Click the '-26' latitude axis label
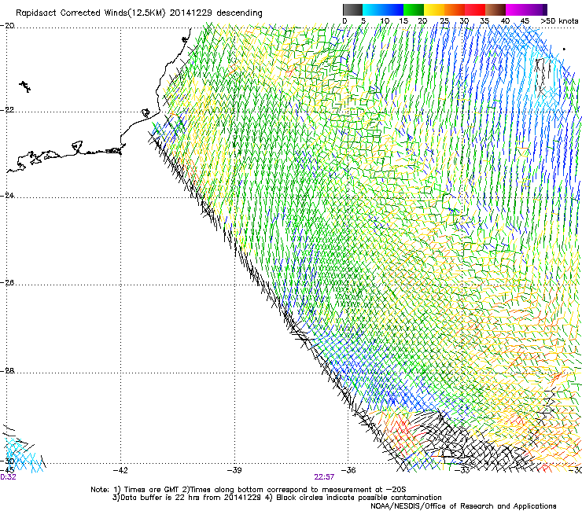582x511 pixels. click(x=7, y=283)
